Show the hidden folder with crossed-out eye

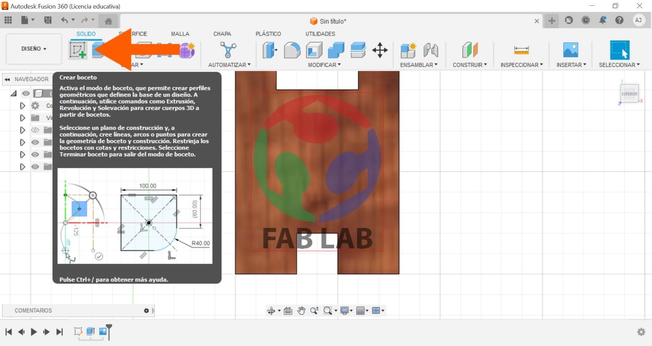coord(35,130)
